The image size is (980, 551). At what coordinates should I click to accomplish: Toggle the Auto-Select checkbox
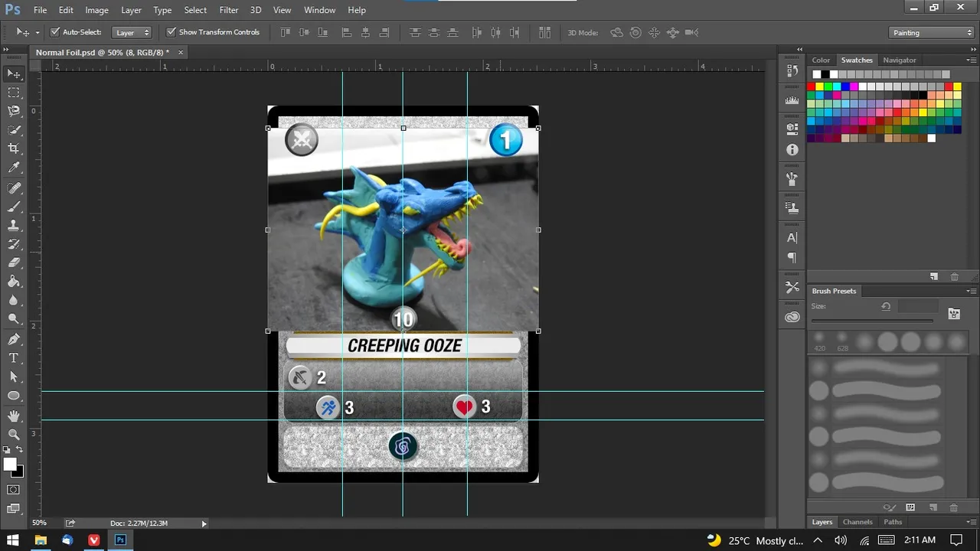tap(55, 32)
